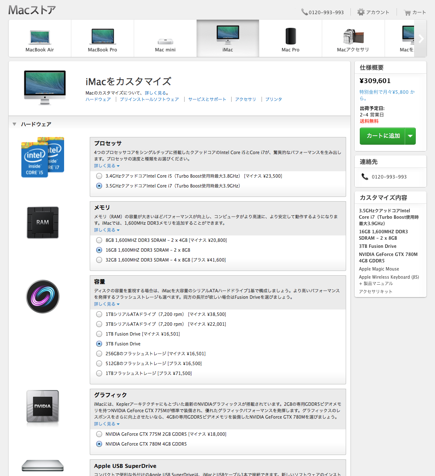Click the カートに追加 button

coord(382,136)
